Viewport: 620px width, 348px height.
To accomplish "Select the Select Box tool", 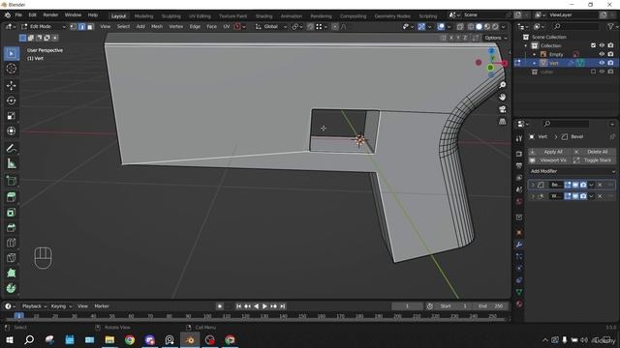I will point(11,53).
